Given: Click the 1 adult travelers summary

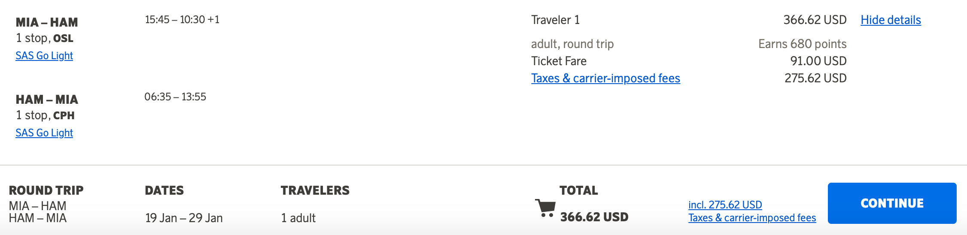Looking at the screenshot, I should (x=298, y=218).
